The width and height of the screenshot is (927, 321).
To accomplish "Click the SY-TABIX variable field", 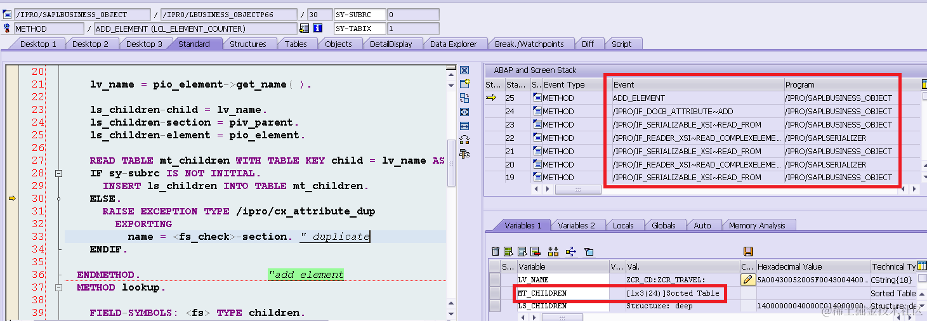I will click(360, 29).
